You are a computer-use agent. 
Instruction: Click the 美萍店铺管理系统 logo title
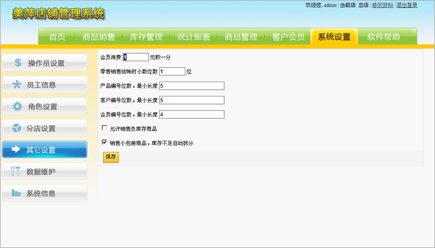(58, 14)
